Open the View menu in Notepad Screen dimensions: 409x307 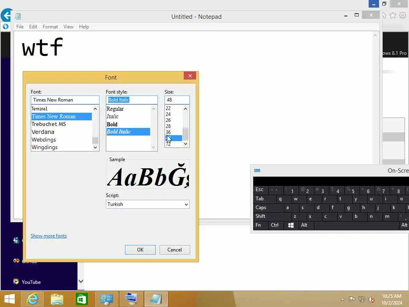click(x=68, y=27)
